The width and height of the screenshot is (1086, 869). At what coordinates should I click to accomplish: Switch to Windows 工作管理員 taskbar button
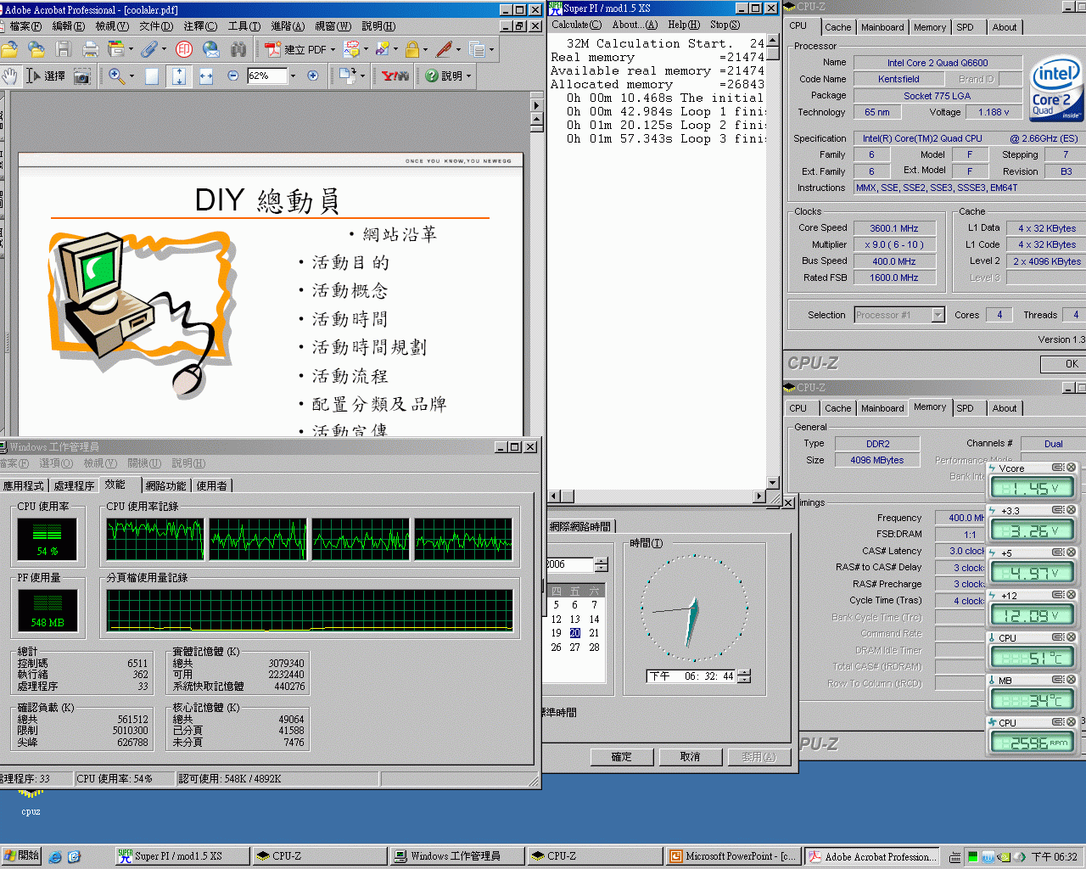coord(456,856)
